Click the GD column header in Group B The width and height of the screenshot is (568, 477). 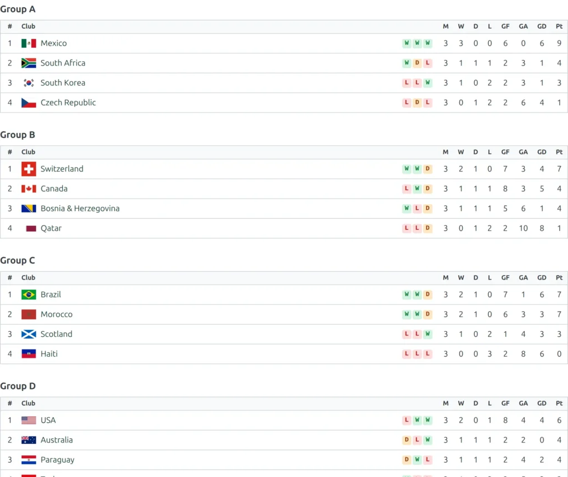tap(541, 152)
